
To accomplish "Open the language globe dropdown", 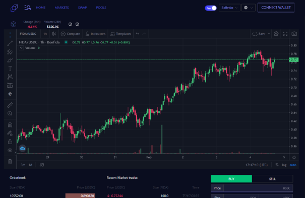I will point(248,8).
